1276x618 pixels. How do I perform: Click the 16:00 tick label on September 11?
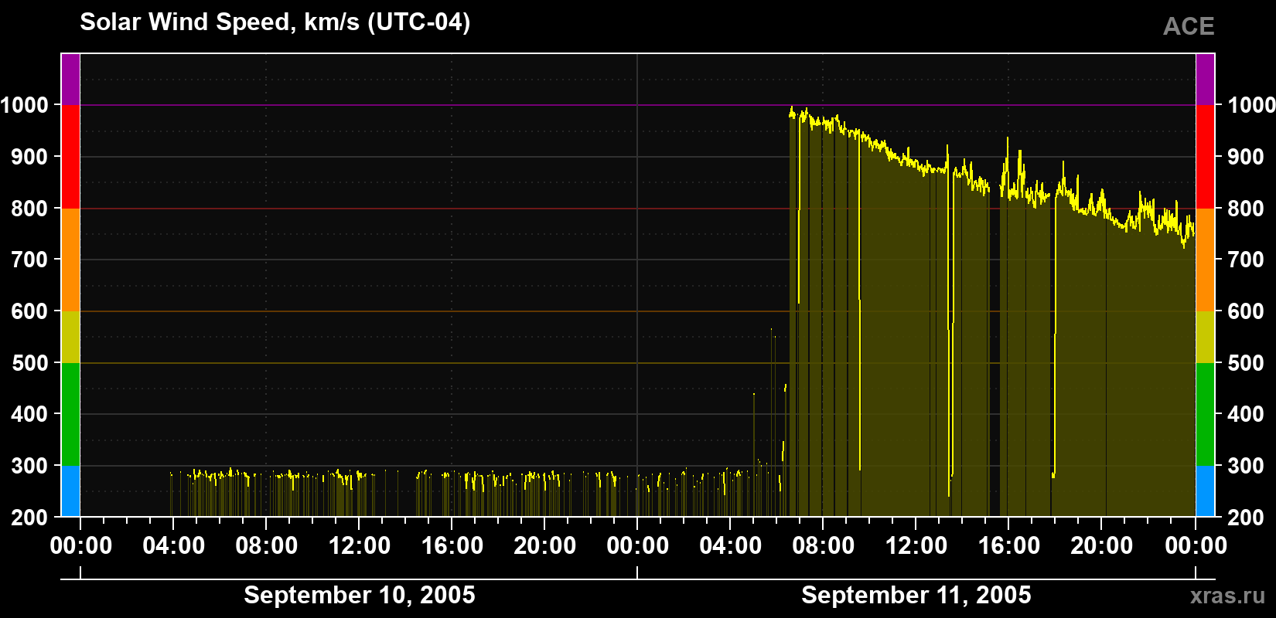tap(1009, 545)
